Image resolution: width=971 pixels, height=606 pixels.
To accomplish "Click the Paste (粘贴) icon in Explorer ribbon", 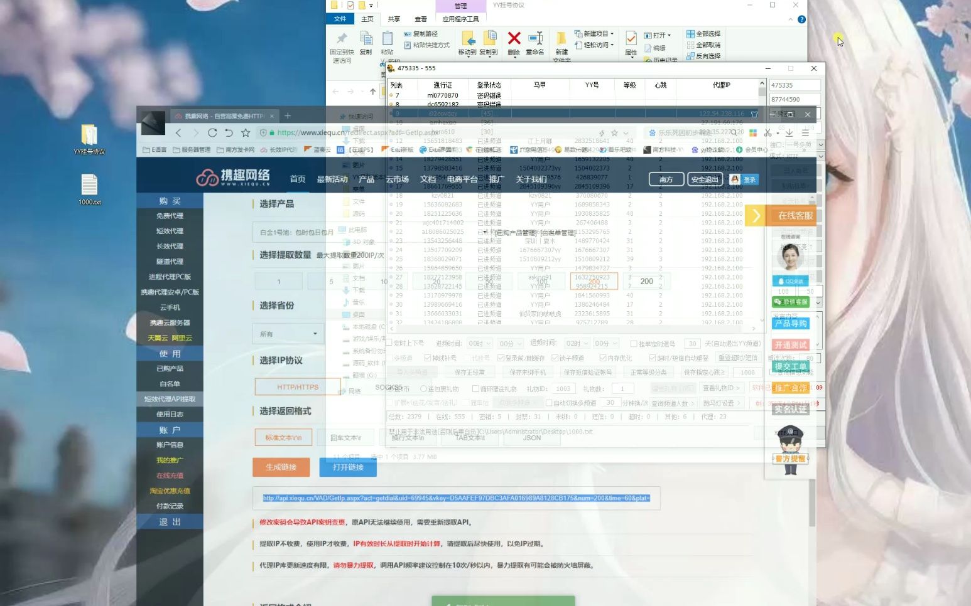I will (388, 38).
